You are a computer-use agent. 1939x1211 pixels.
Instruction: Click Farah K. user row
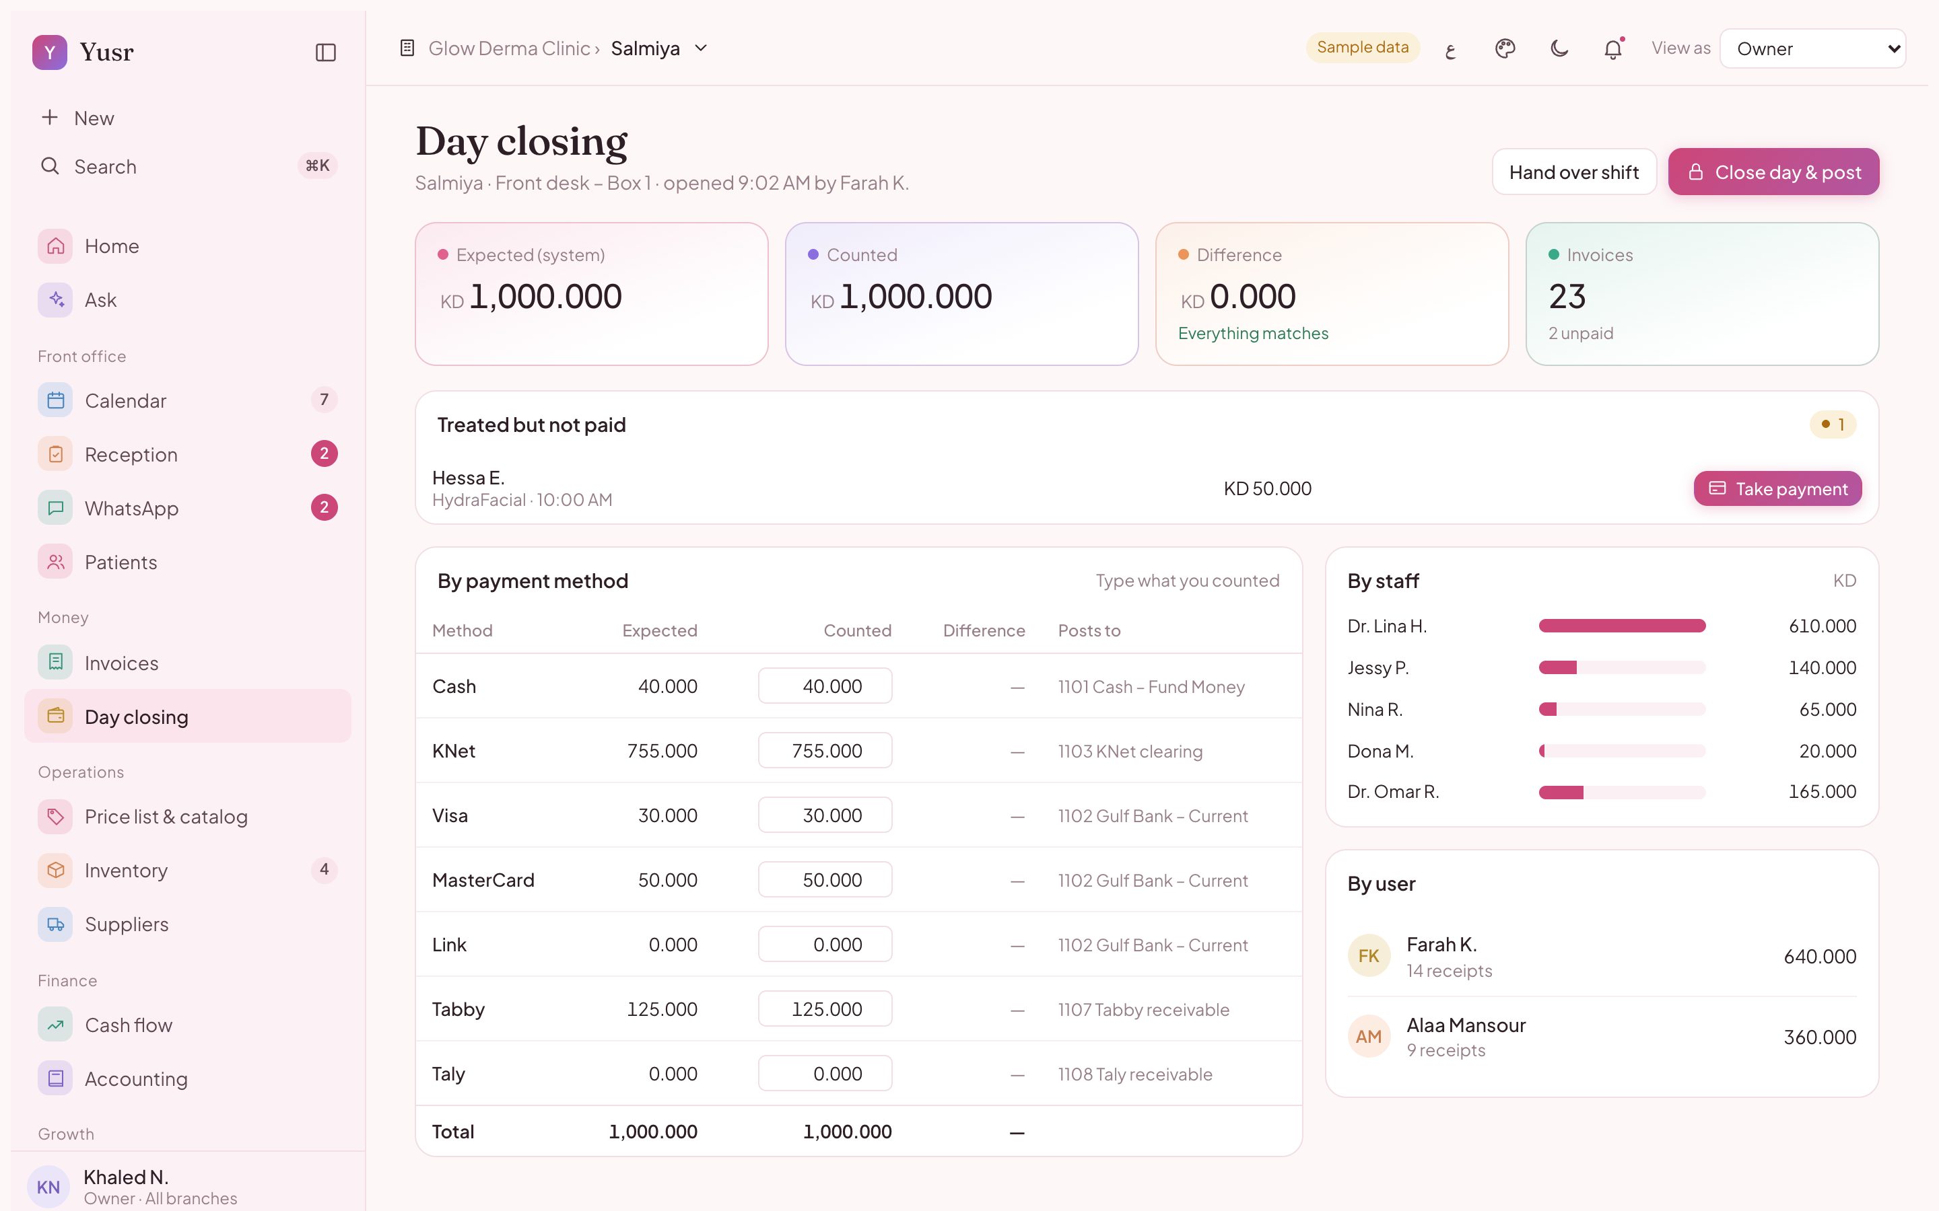click(x=1601, y=956)
